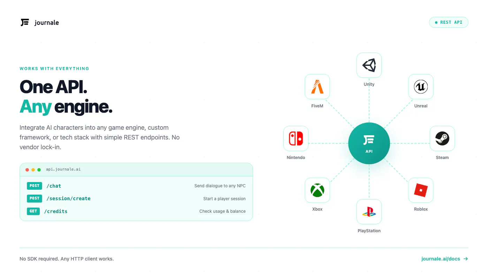Click the yellow window dot in API panel
Image resolution: width=488 pixels, height=279 pixels.
[x=33, y=170]
